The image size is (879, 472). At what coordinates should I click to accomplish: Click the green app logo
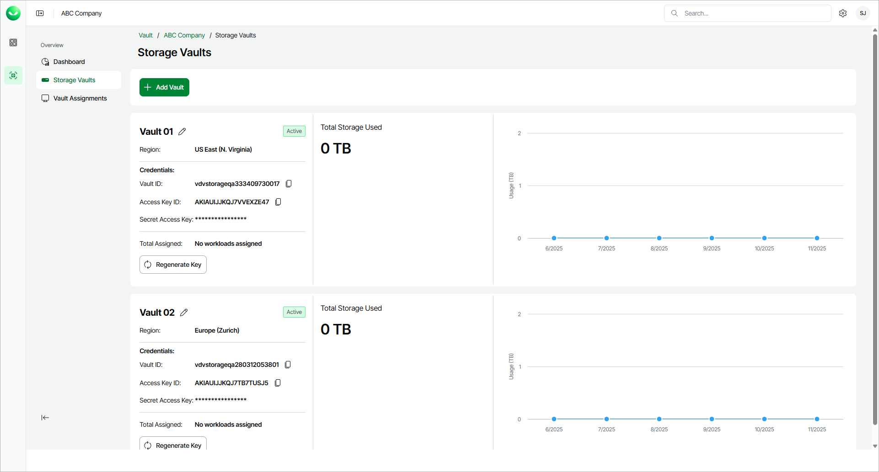tap(13, 13)
